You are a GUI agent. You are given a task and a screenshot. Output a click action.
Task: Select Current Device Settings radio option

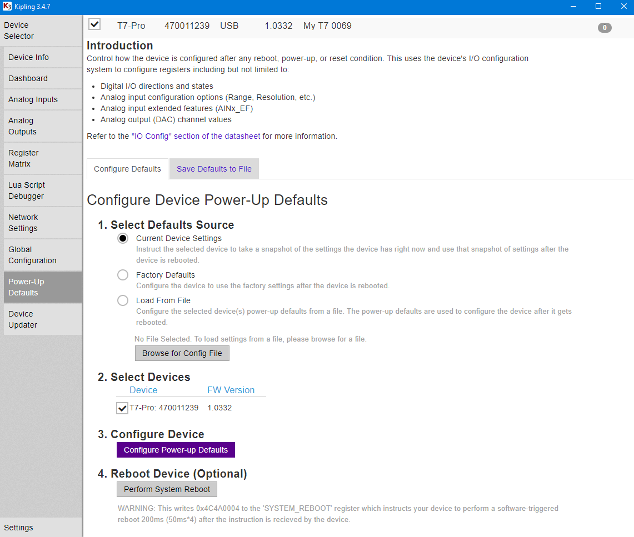[x=123, y=238]
